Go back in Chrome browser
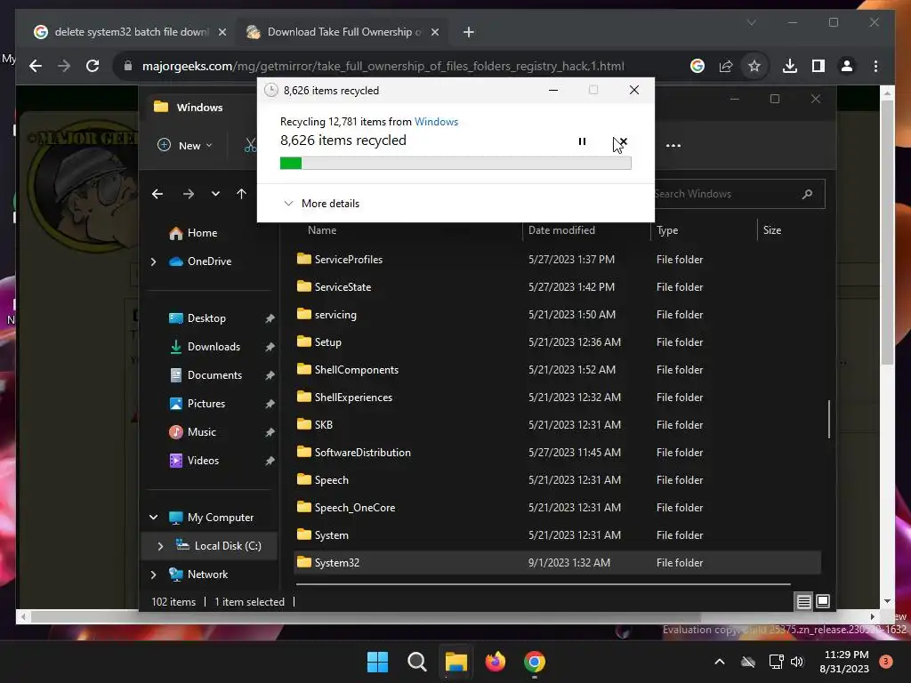The width and height of the screenshot is (911, 683). click(x=36, y=66)
